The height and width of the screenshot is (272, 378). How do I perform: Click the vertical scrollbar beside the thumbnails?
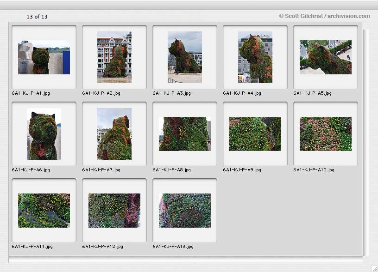click(366, 143)
